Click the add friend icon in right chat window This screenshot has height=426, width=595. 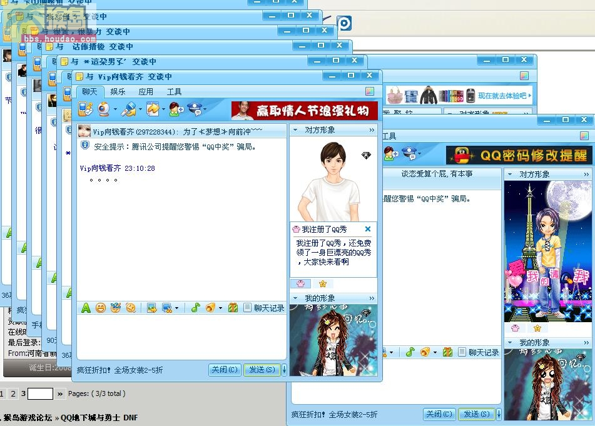[390, 154]
